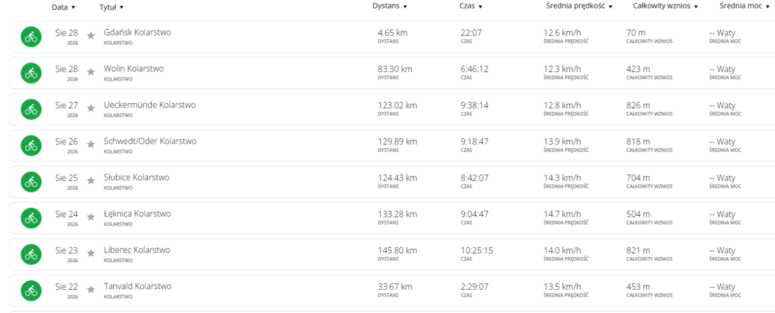Sort activities by Tytuł header
The image size is (775, 313).
click(112, 7)
